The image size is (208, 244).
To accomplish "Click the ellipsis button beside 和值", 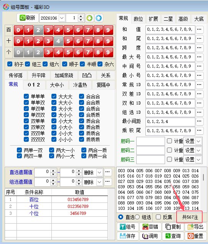I will click(199, 29).
